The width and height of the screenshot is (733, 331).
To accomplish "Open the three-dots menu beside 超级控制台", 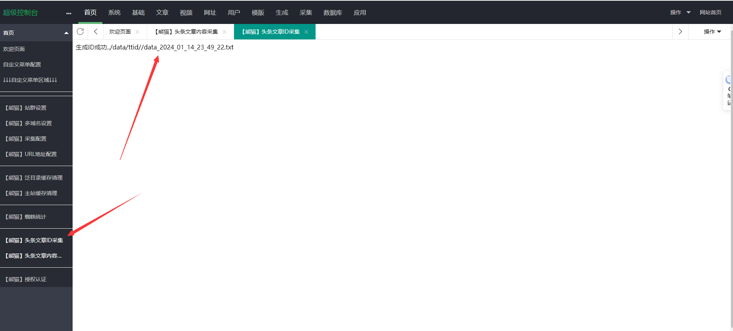I will pos(69,13).
